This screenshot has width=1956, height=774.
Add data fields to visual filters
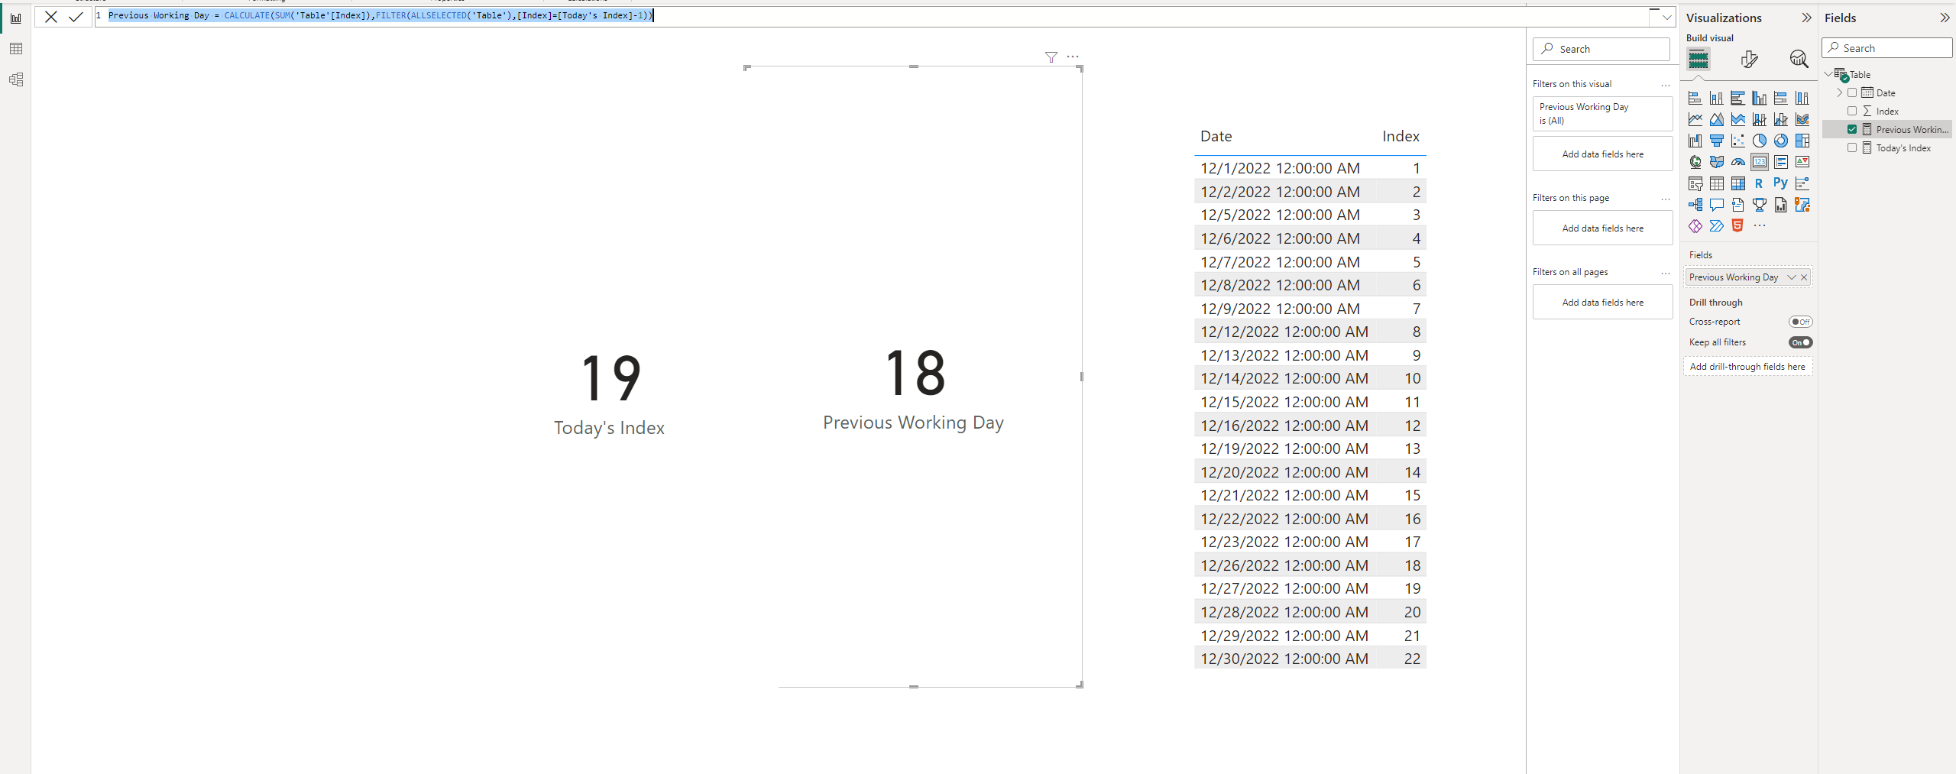pos(1602,154)
